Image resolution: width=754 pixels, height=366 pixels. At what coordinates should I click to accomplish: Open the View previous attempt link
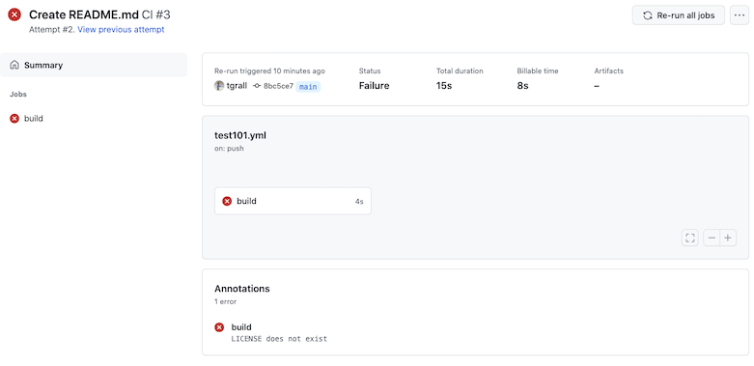point(121,29)
